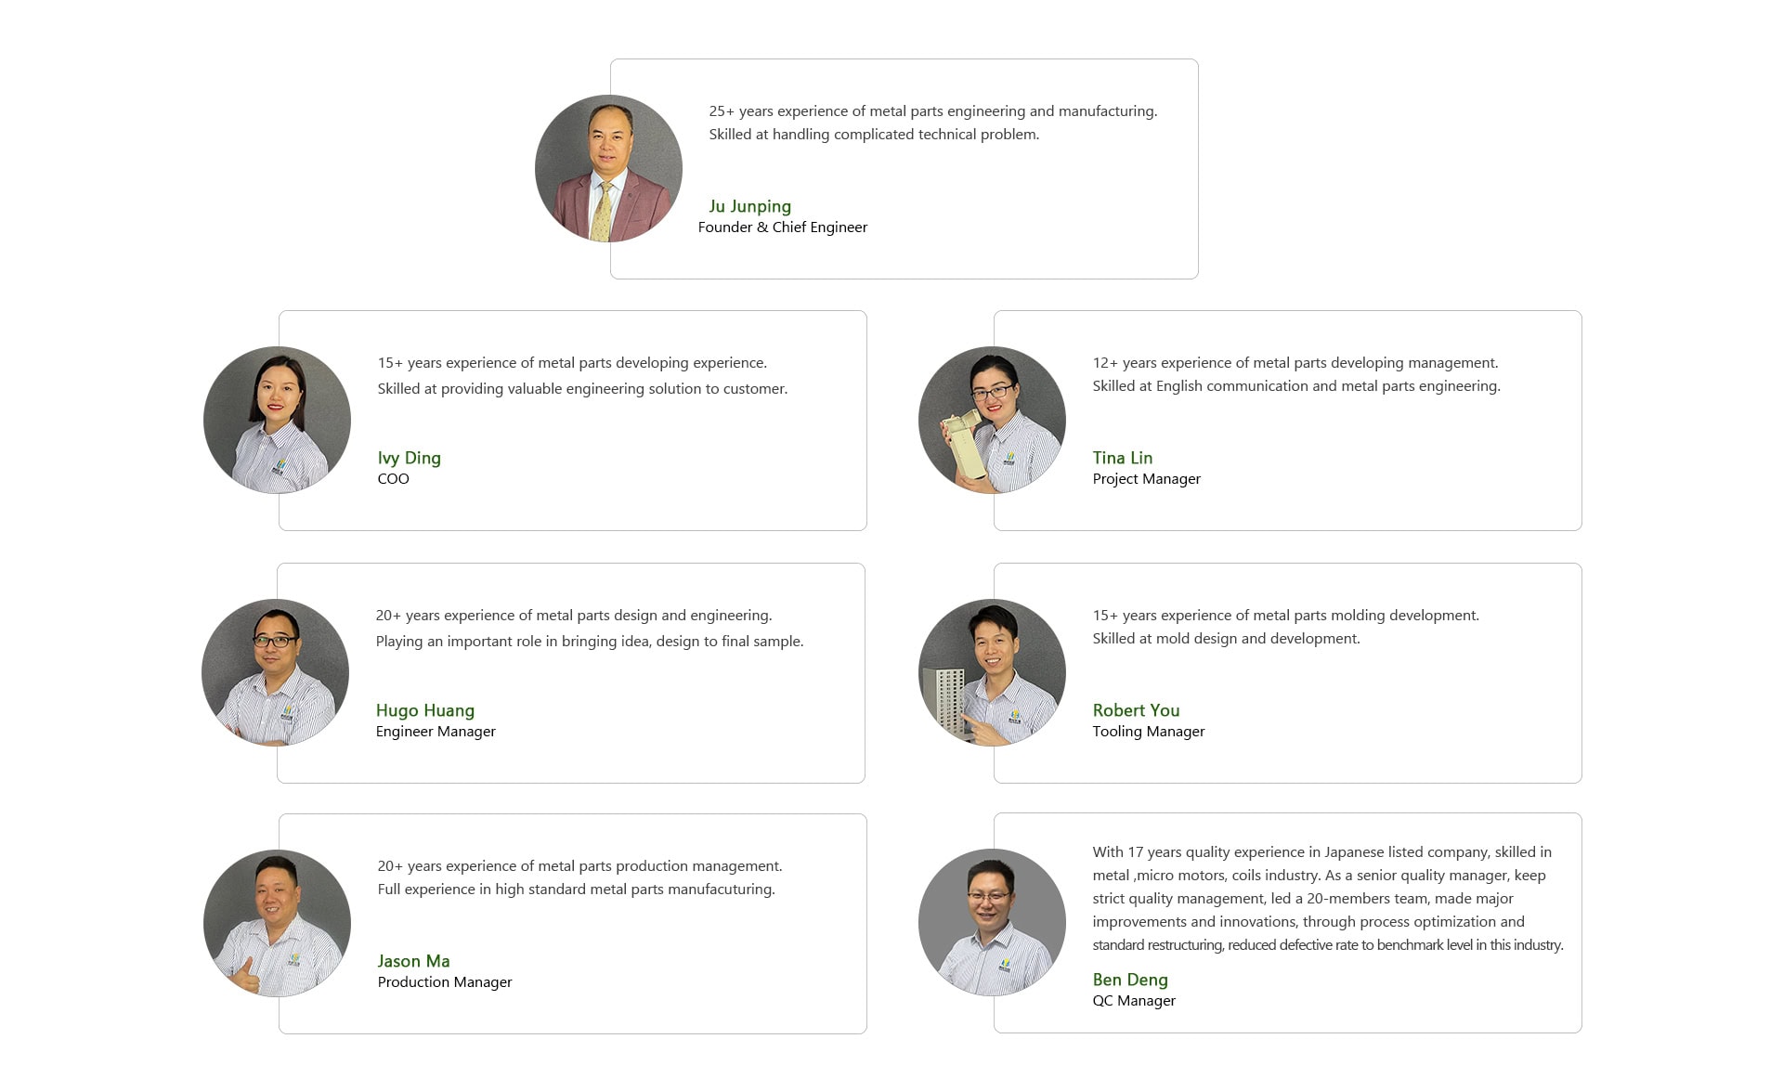Select the portrait beside Hugo Huang's card
Viewport: 1783px width, 1091px height.
click(x=275, y=672)
